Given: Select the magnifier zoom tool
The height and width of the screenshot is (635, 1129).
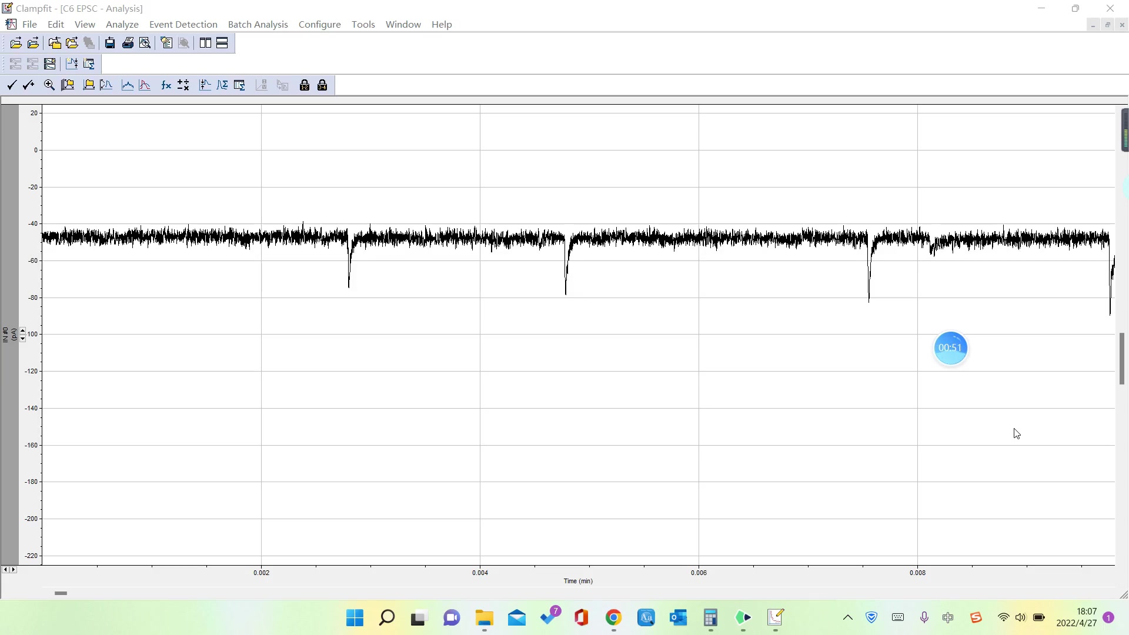Looking at the screenshot, I should 49,85.
